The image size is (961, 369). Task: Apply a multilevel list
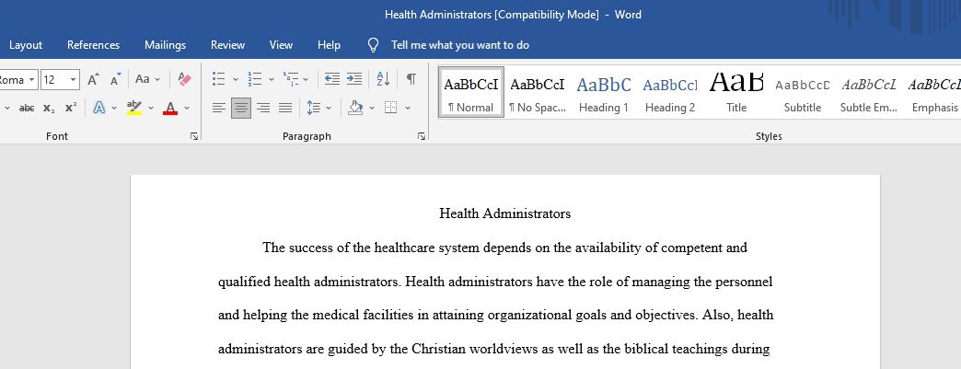pos(291,79)
